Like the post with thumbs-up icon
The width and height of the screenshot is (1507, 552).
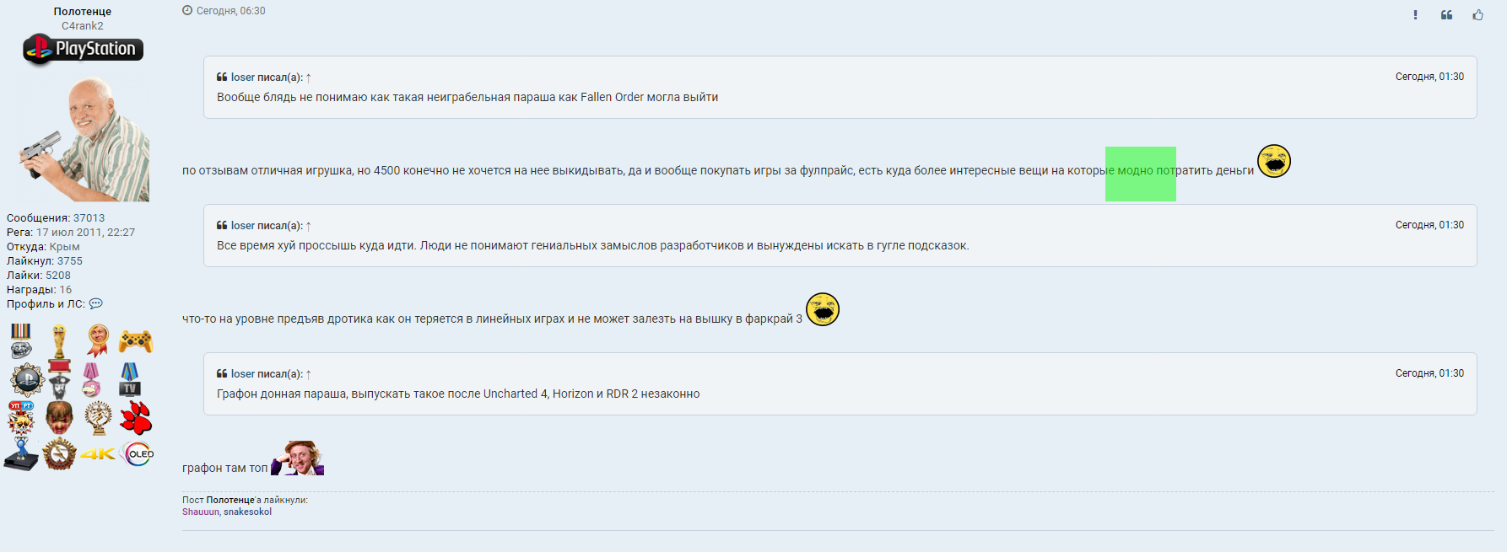(1477, 15)
